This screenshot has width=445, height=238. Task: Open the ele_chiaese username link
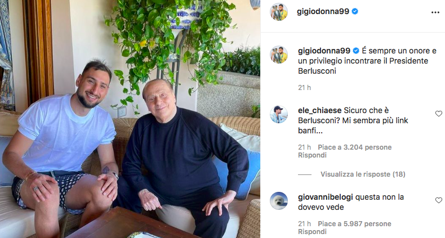pos(320,110)
